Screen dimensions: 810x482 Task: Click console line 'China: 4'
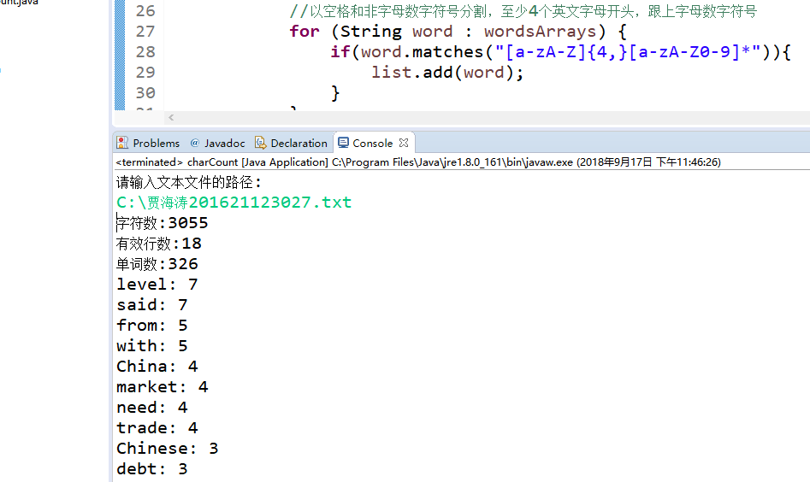157,367
